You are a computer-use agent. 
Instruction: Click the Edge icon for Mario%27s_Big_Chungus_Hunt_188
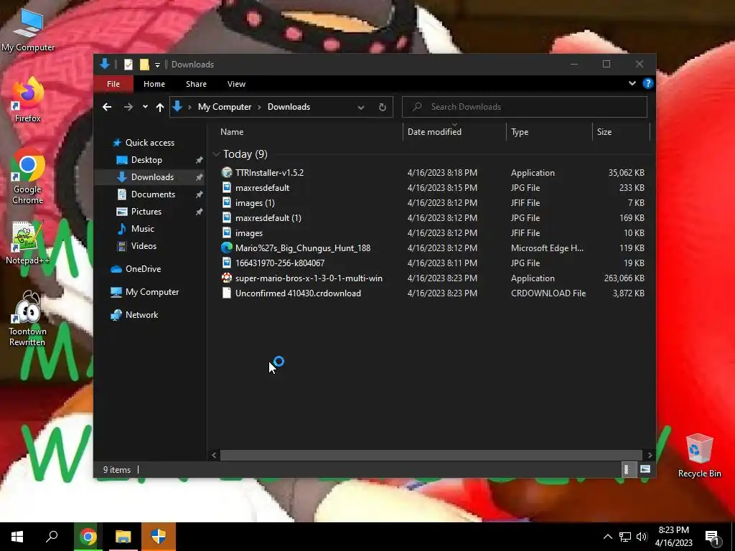click(x=227, y=248)
